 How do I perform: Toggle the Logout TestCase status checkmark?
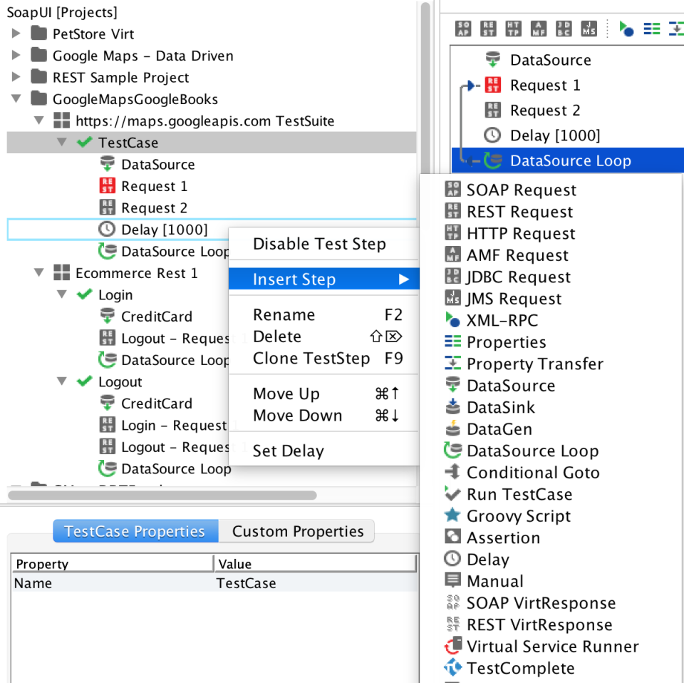click(x=83, y=381)
